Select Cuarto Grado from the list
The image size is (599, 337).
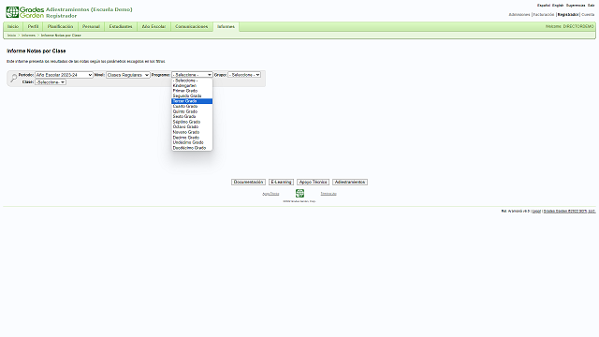(192, 106)
